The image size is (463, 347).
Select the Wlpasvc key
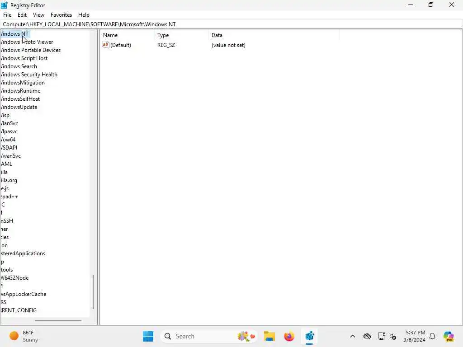[x=9, y=131]
